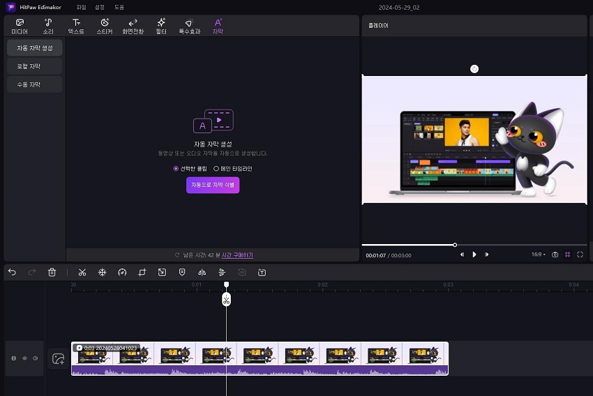Viewport: 593px width, 396px height.
Task: Toggle track visibility eye icon
Action: click(24, 358)
